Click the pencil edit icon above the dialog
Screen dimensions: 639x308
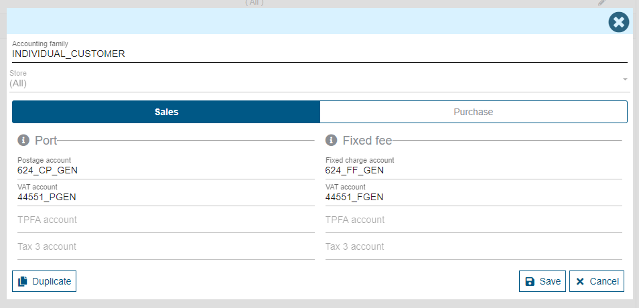[x=602, y=3]
